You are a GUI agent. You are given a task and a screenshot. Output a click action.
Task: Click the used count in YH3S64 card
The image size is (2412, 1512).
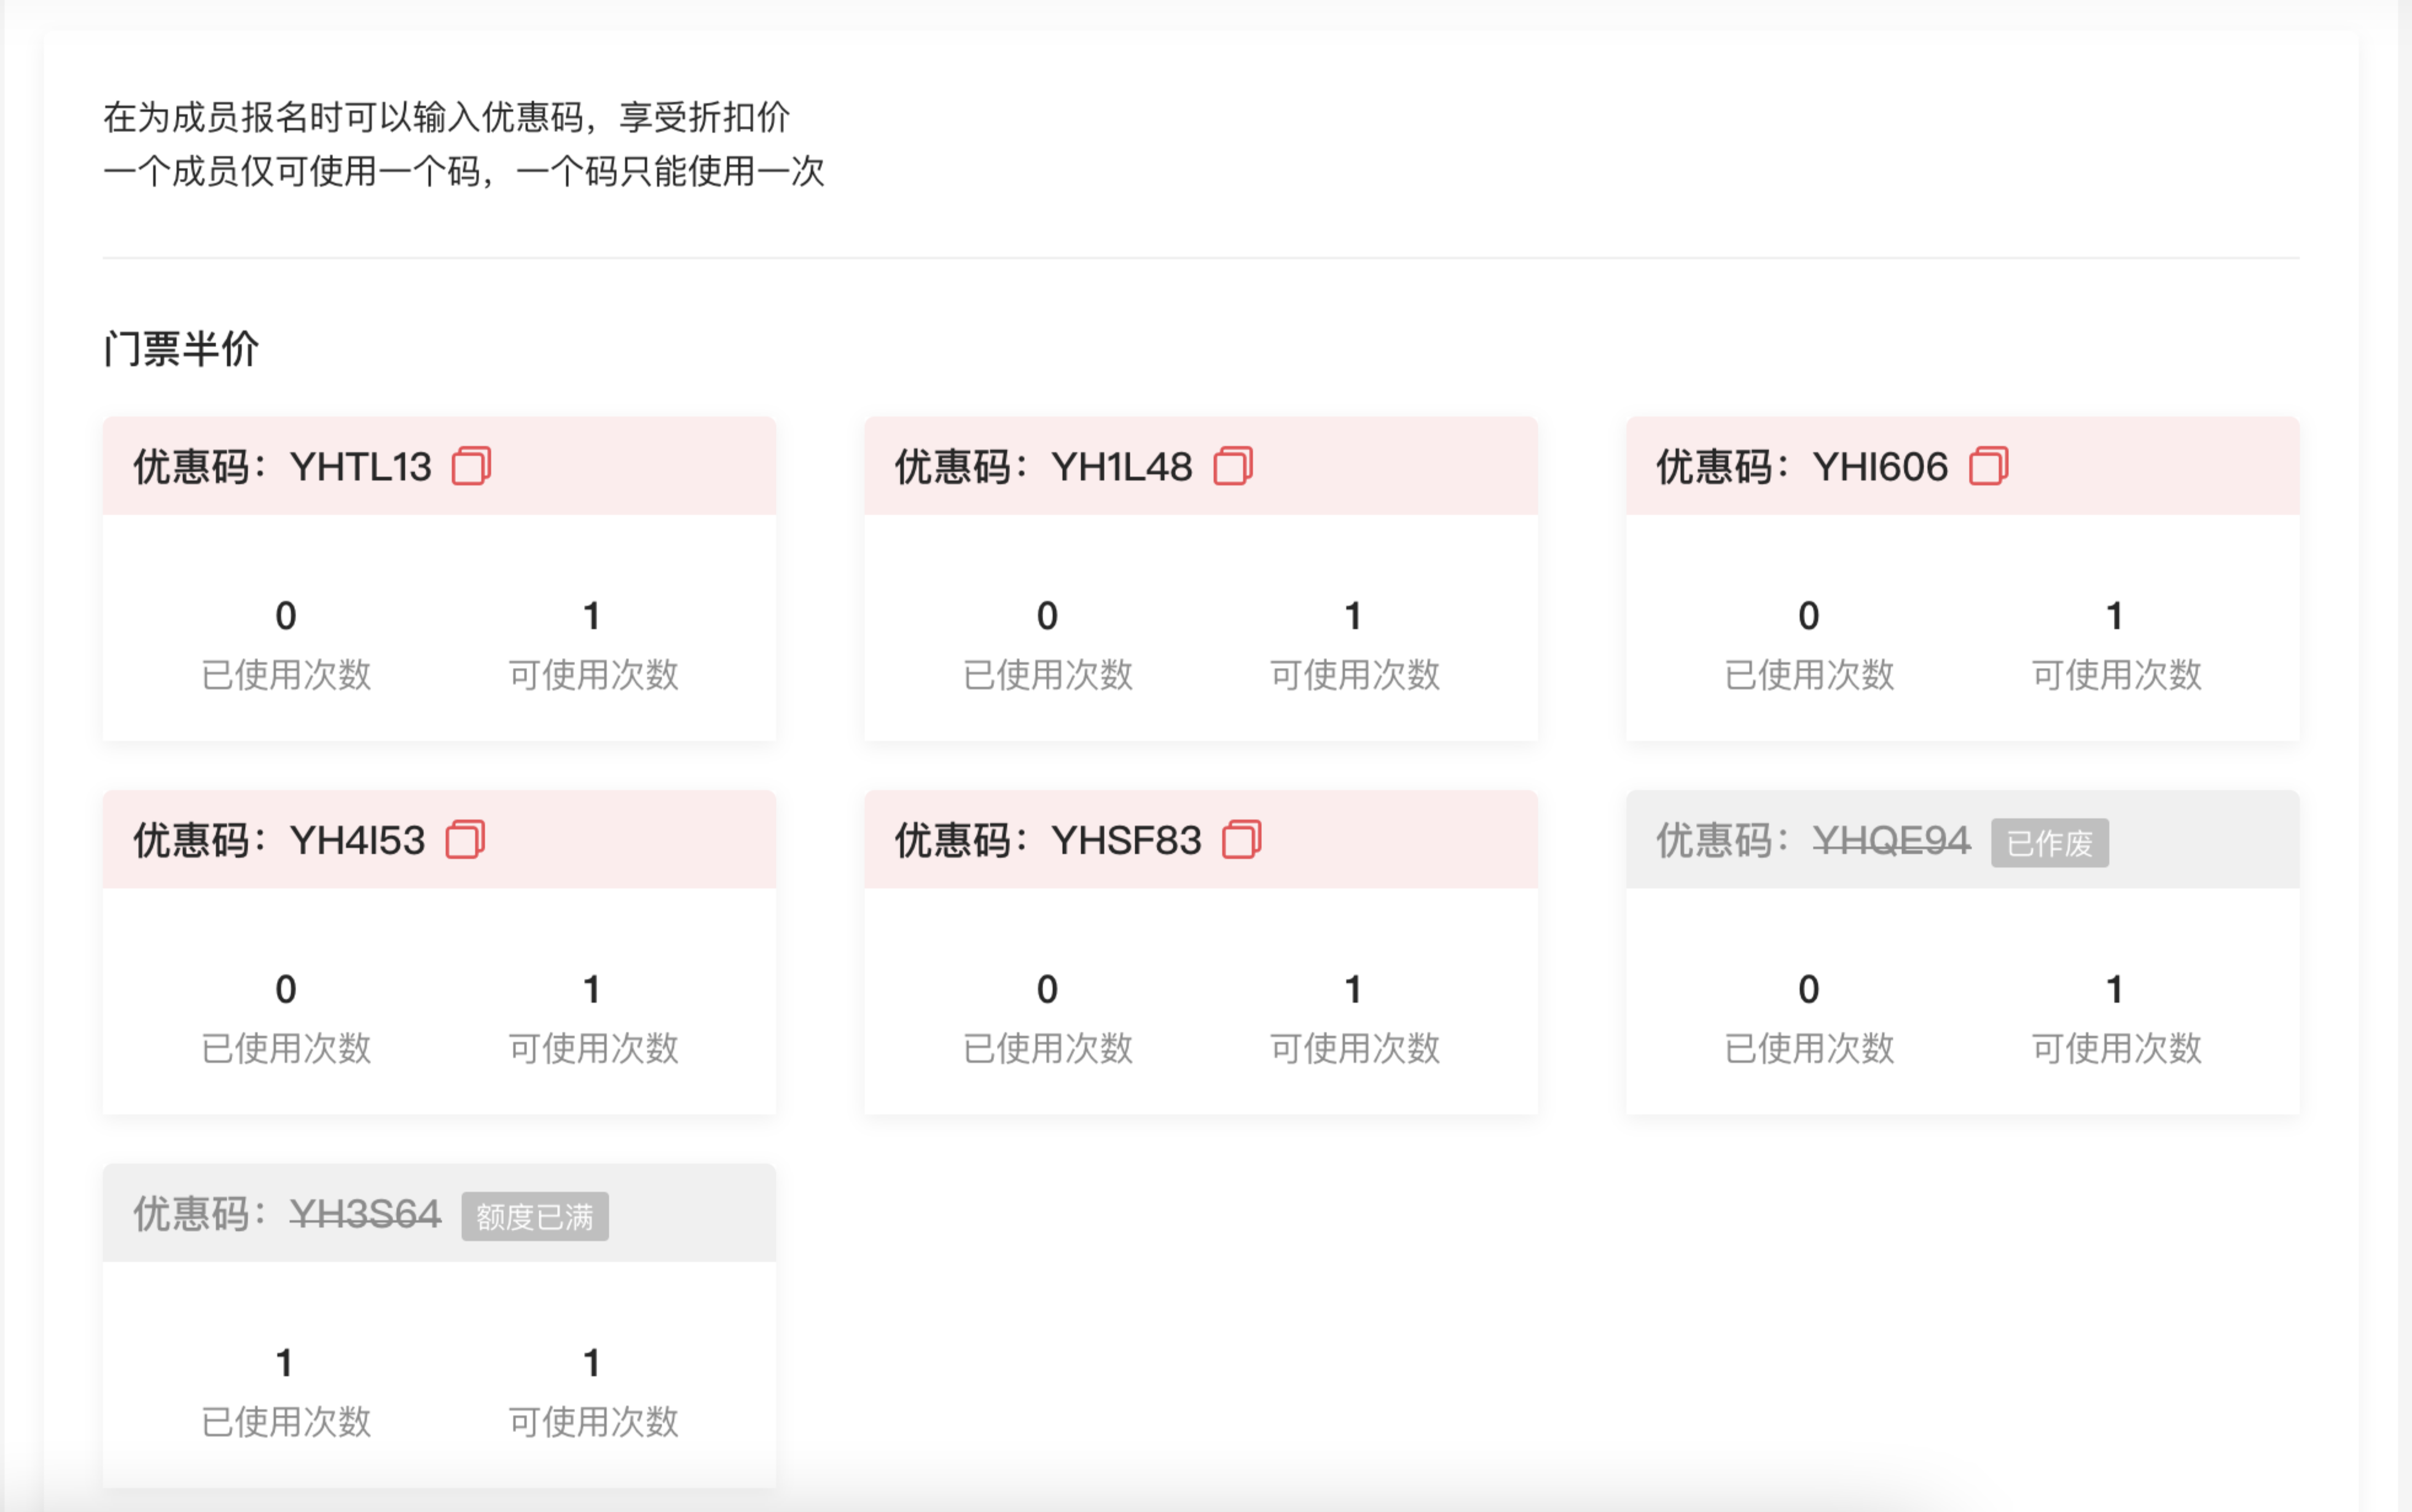tap(285, 1362)
